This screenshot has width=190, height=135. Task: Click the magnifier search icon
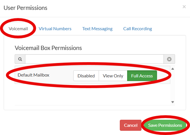coord(20,59)
